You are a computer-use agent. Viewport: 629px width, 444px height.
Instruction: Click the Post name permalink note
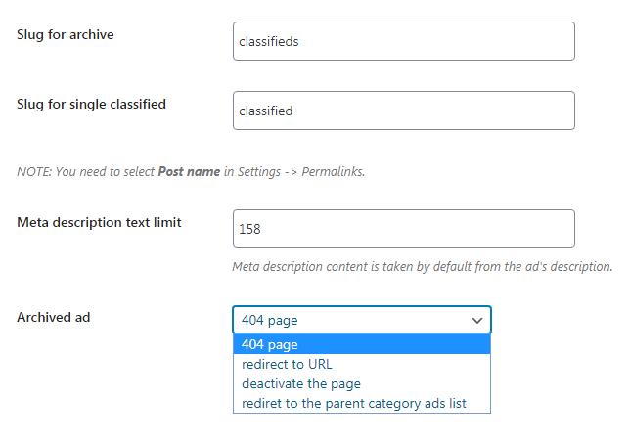pyautogui.click(x=191, y=172)
